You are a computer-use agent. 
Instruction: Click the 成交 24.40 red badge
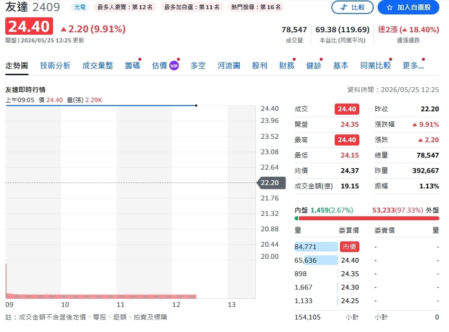coord(347,109)
